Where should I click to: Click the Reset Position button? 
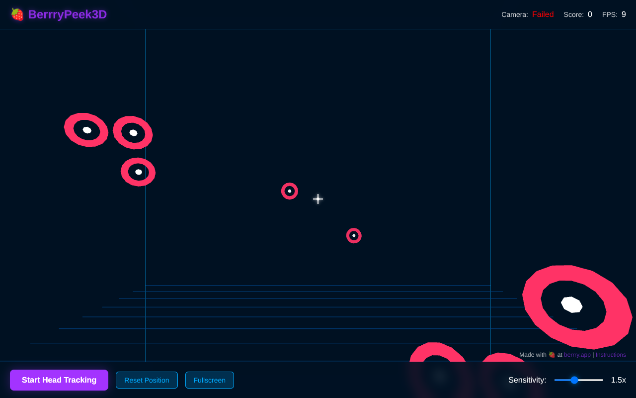[147, 380]
